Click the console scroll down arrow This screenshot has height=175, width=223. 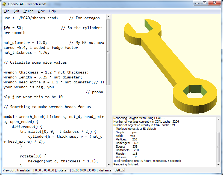coord(218,165)
